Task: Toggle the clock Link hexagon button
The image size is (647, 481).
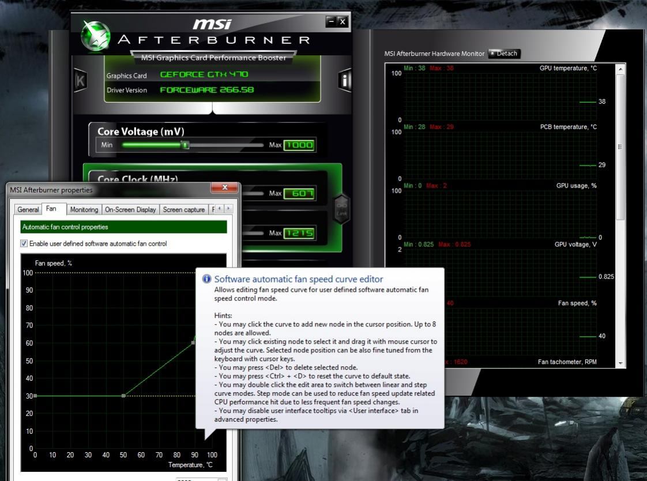Action: coord(341,209)
